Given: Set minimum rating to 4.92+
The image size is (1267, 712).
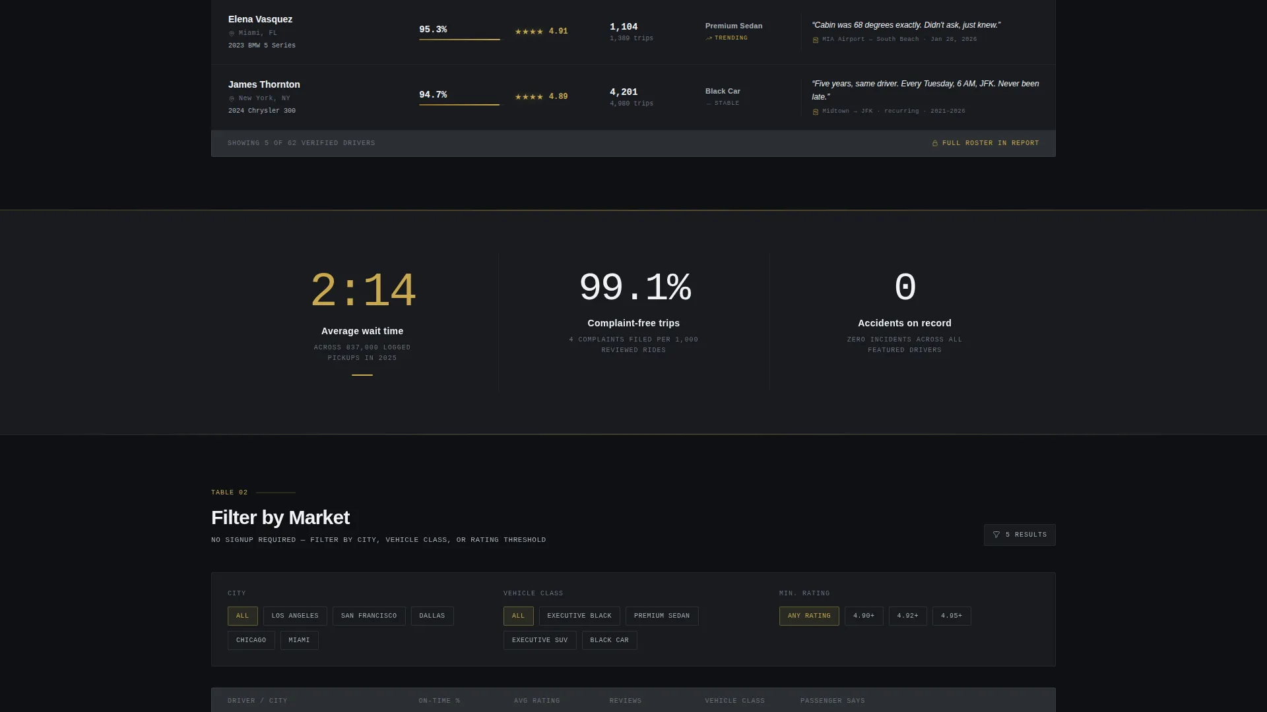Looking at the screenshot, I should coord(908,616).
